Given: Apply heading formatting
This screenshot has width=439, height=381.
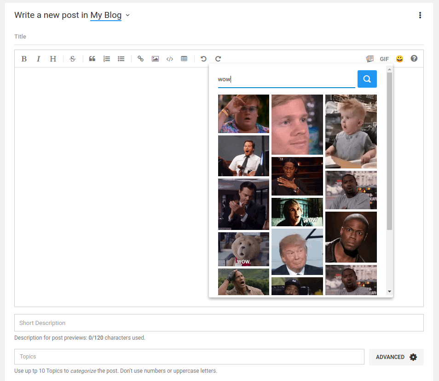Looking at the screenshot, I should 53,59.
